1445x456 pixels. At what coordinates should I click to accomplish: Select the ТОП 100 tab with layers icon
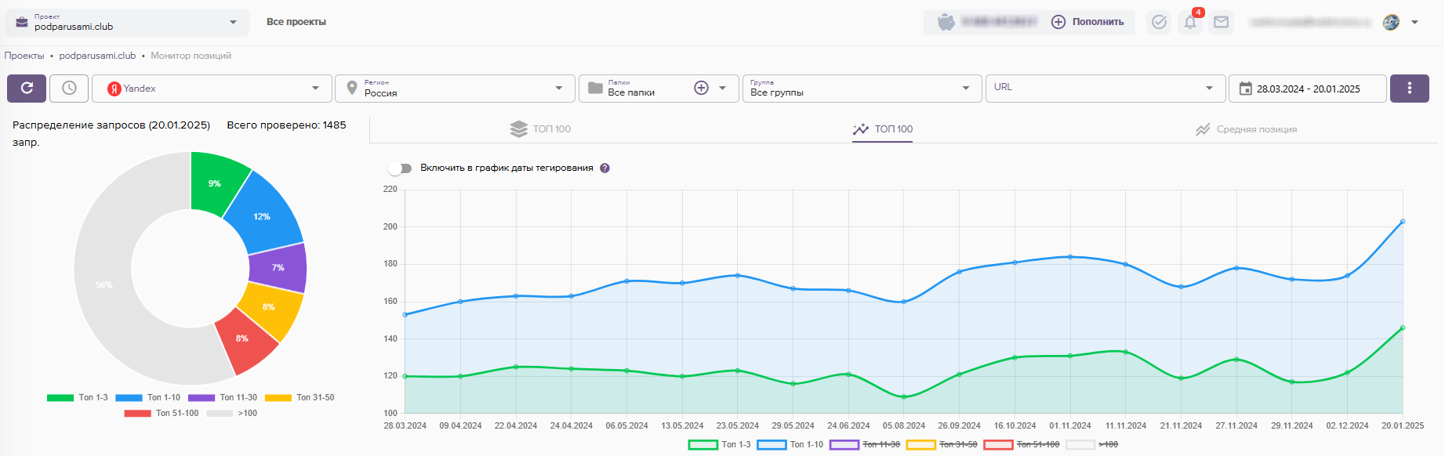(541, 129)
